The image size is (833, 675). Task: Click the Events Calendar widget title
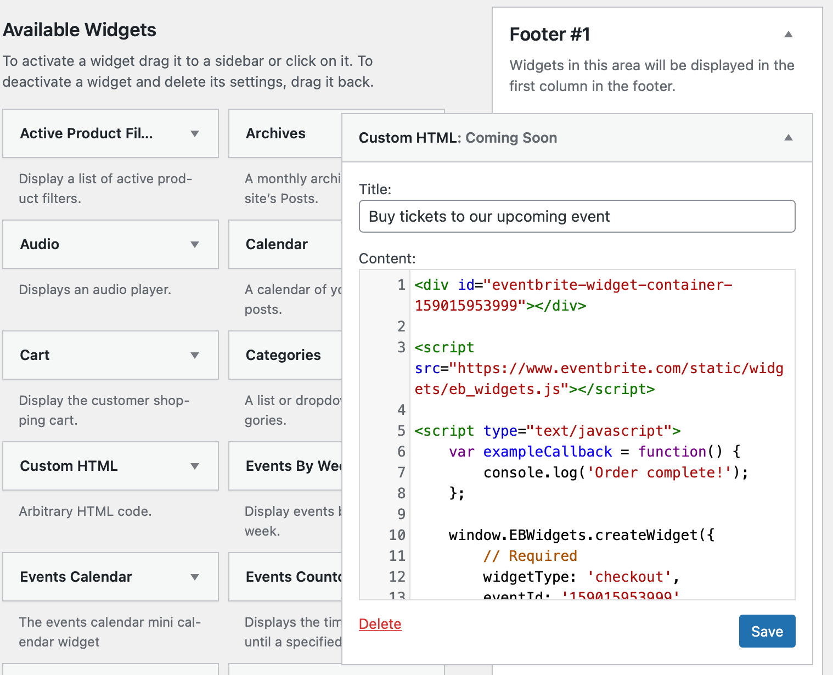tap(76, 577)
